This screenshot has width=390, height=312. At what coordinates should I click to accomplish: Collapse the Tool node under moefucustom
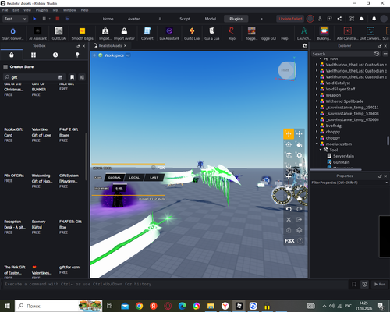pyautogui.click(x=321, y=150)
